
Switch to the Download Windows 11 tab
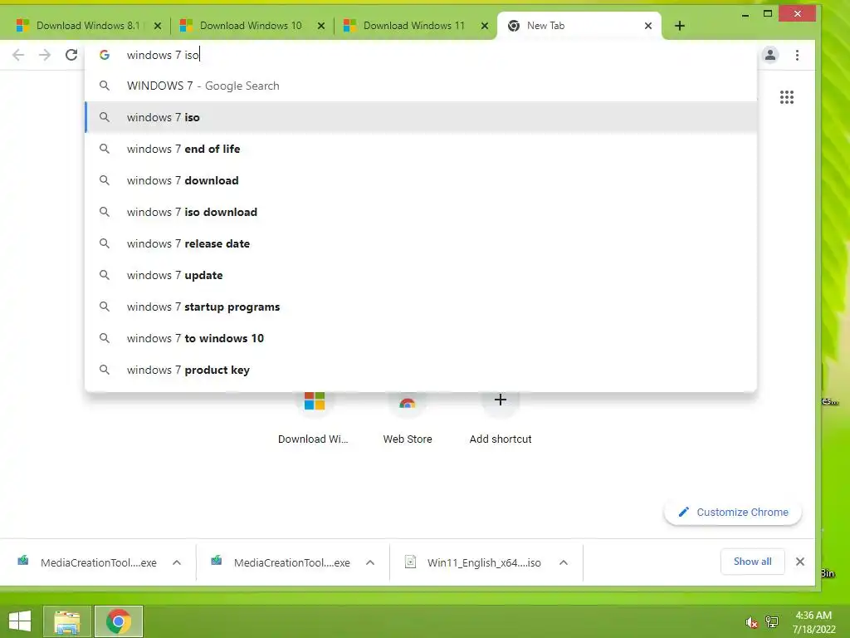click(415, 26)
